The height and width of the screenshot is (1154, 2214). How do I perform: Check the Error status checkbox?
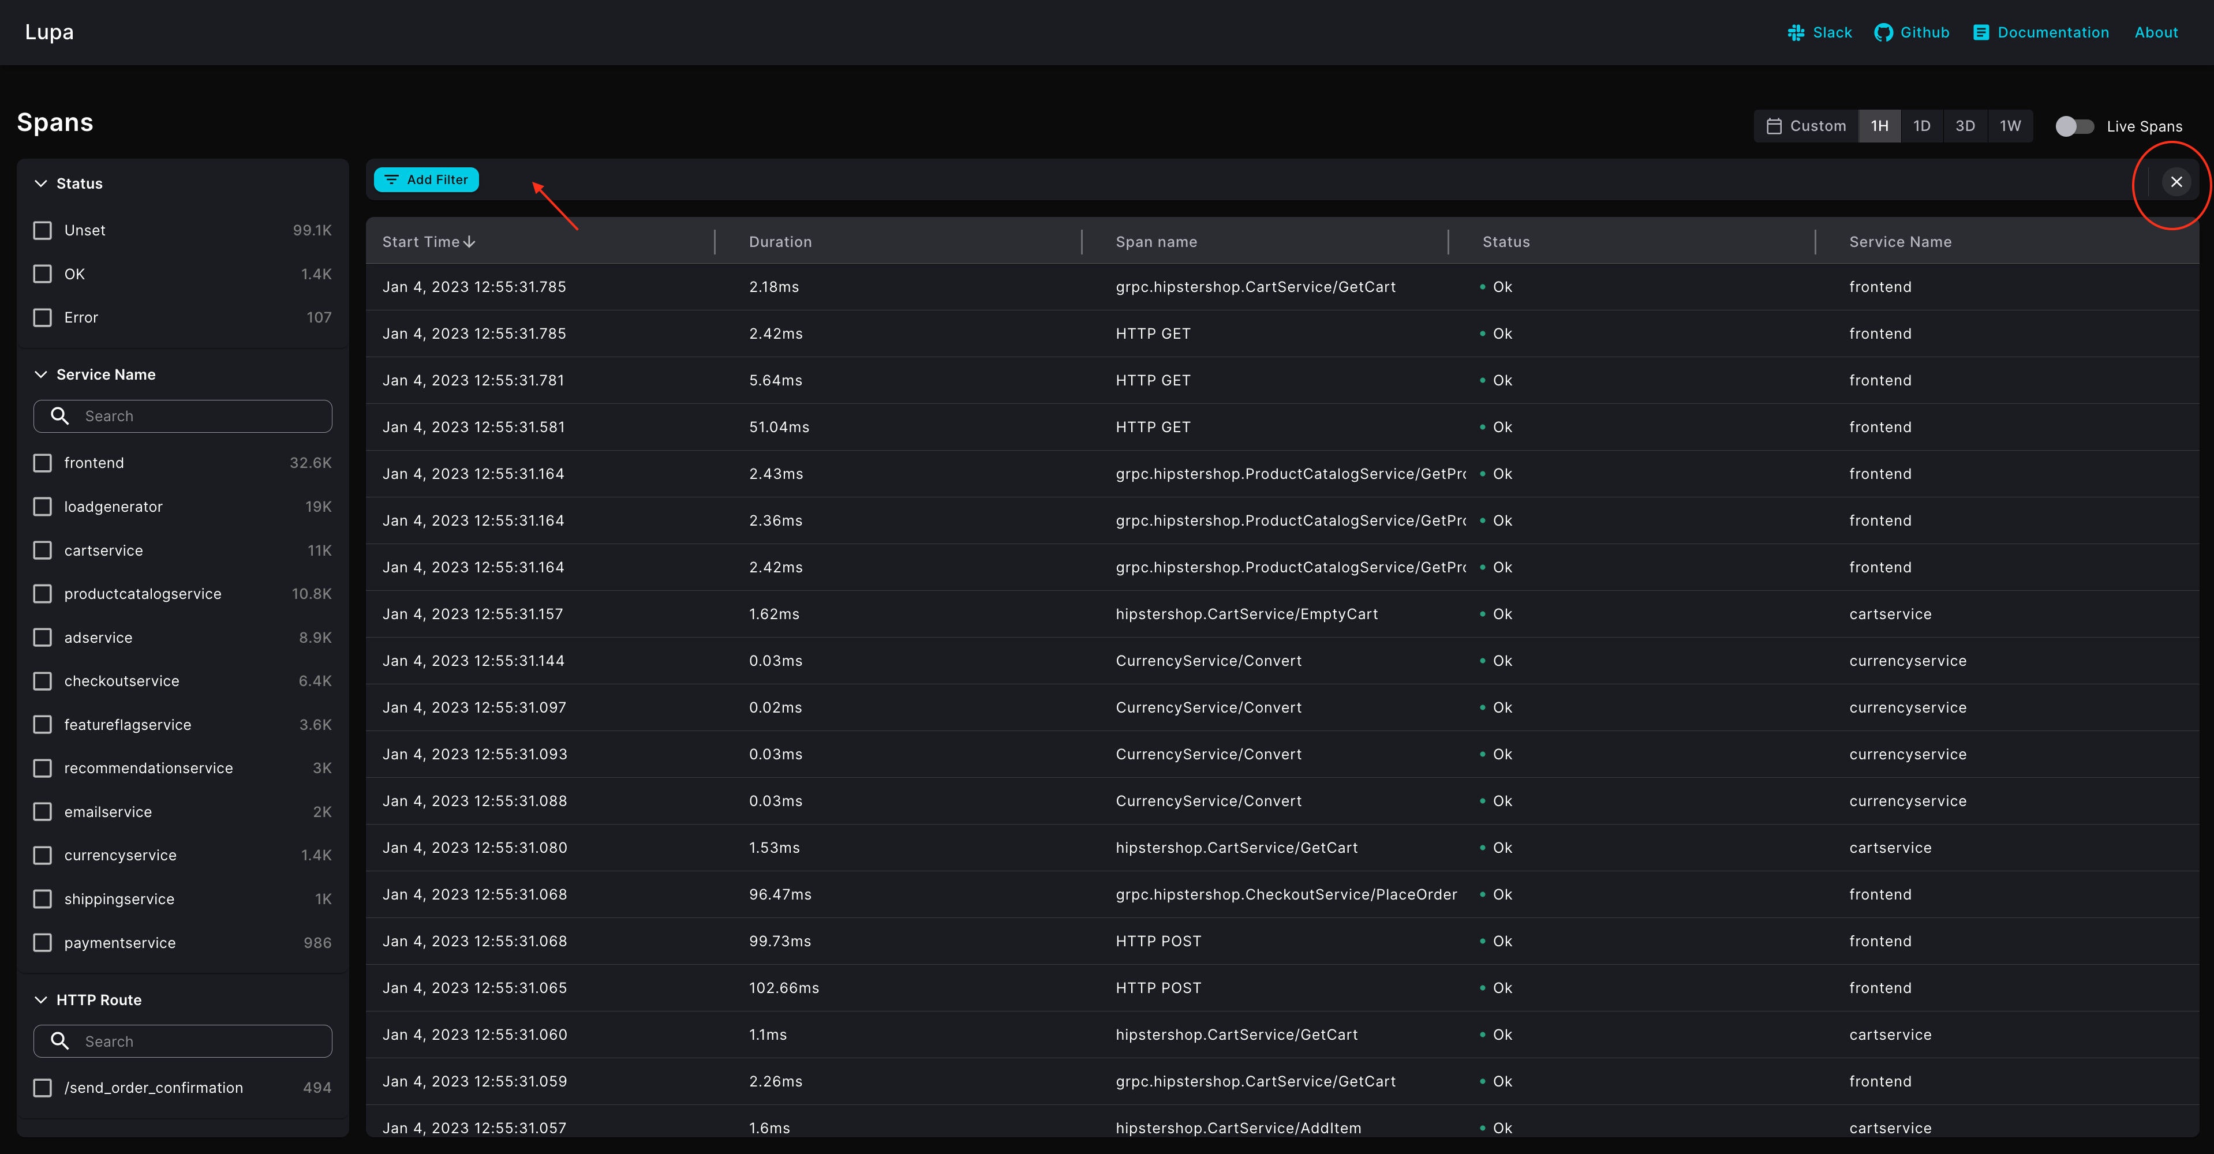click(x=42, y=317)
